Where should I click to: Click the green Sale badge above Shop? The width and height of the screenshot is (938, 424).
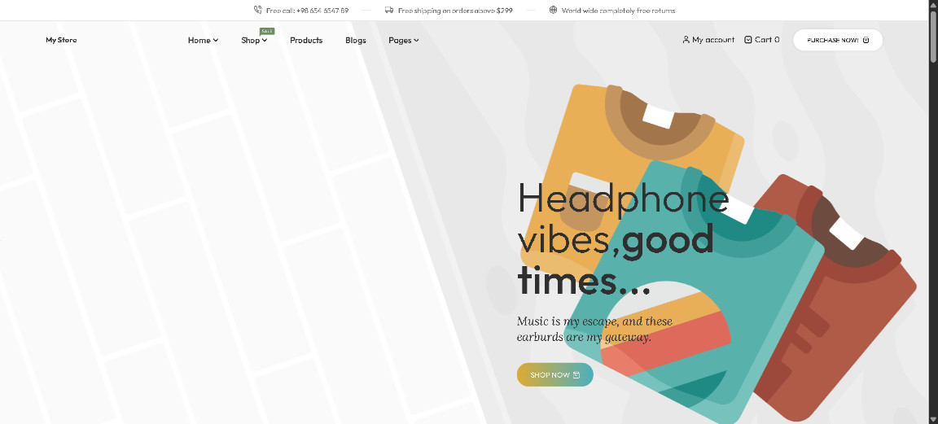267,31
